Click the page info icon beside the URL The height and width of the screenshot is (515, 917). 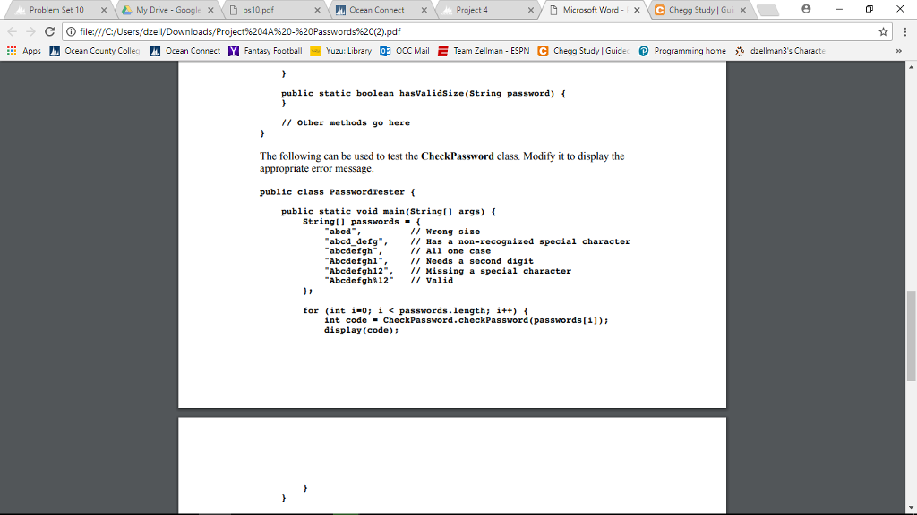pos(69,30)
